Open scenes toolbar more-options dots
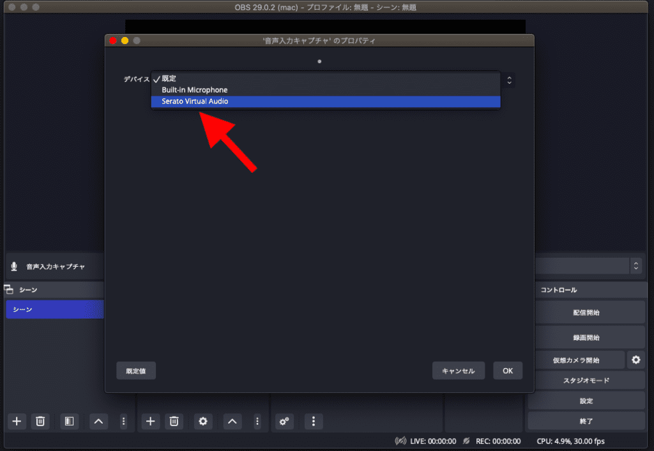654x451 pixels. pos(123,422)
